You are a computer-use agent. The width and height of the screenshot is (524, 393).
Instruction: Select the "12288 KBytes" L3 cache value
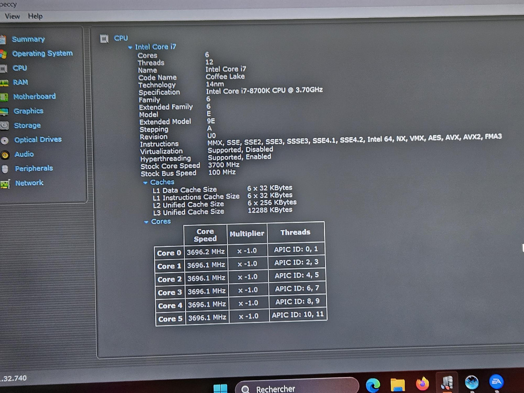coord(270,210)
